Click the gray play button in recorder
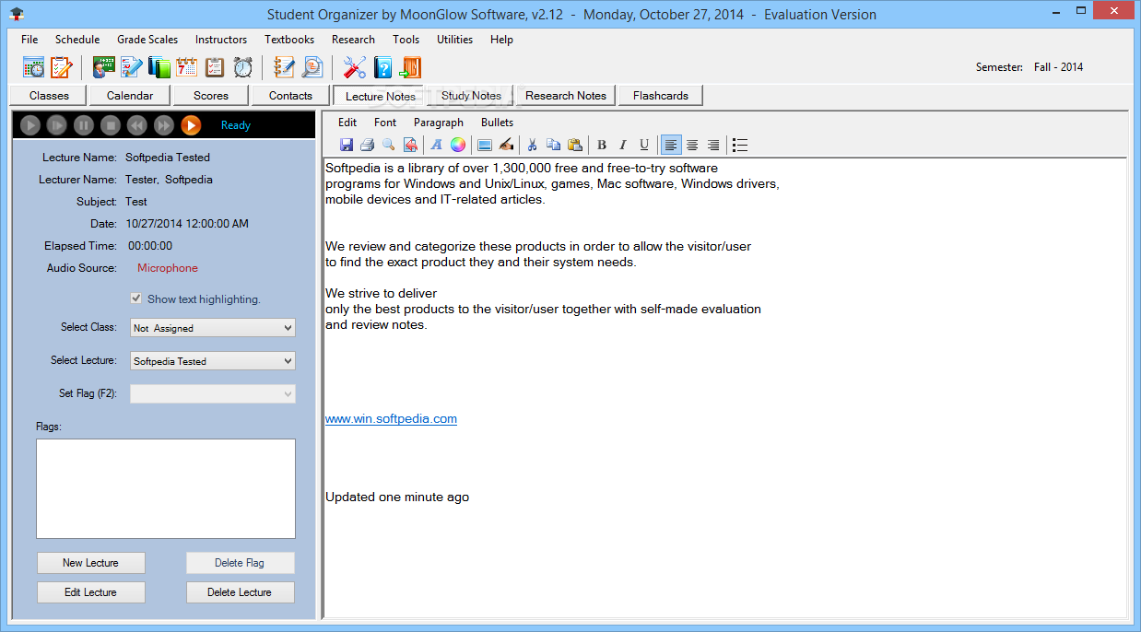This screenshot has width=1141, height=632. [x=29, y=125]
